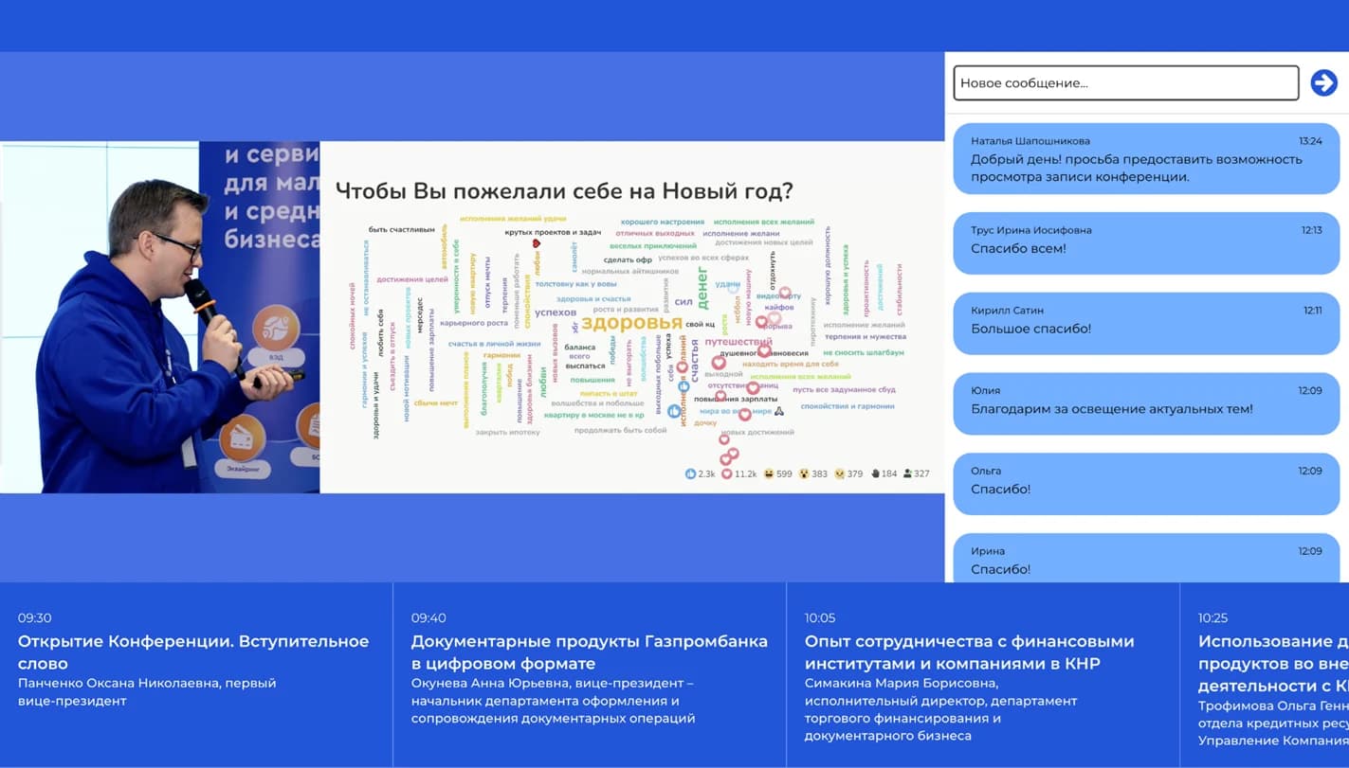Focus the 'Новое сообщение...' message field
The height and width of the screenshot is (768, 1349).
(x=1125, y=82)
